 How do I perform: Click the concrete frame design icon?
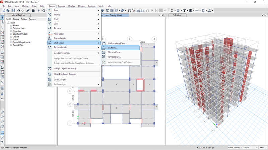click(x=178, y=11)
